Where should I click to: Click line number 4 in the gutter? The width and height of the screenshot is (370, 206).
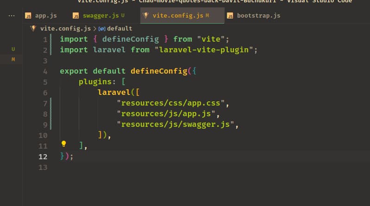(x=45, y=71)
